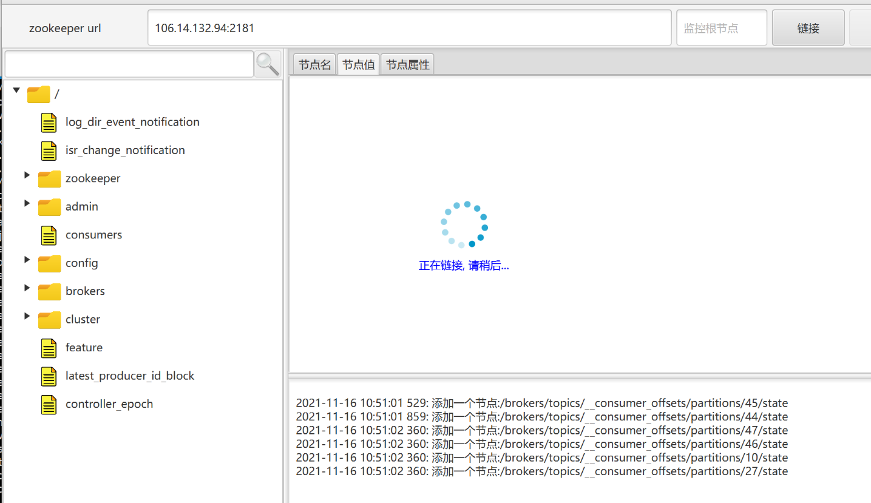Click the log line for partitions/47/state

pyautogui.click(x=542, y=431)
